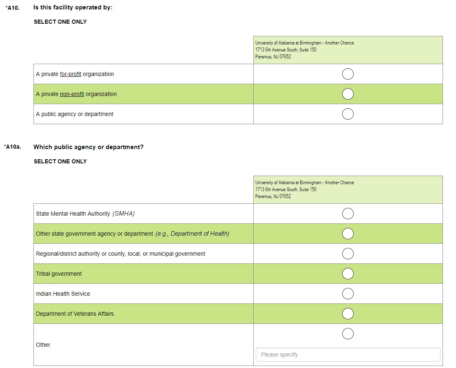Select the other state government agency radio
Image resolution: width=456 pixels, height=368 pixels.
348,234
